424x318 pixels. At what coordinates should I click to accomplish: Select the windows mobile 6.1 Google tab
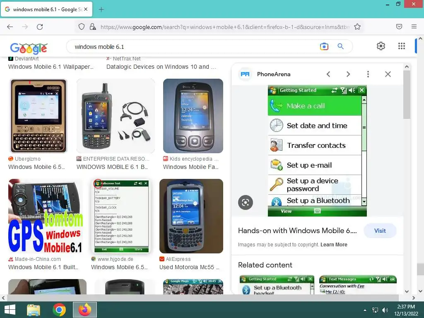(x=46, y=9)
